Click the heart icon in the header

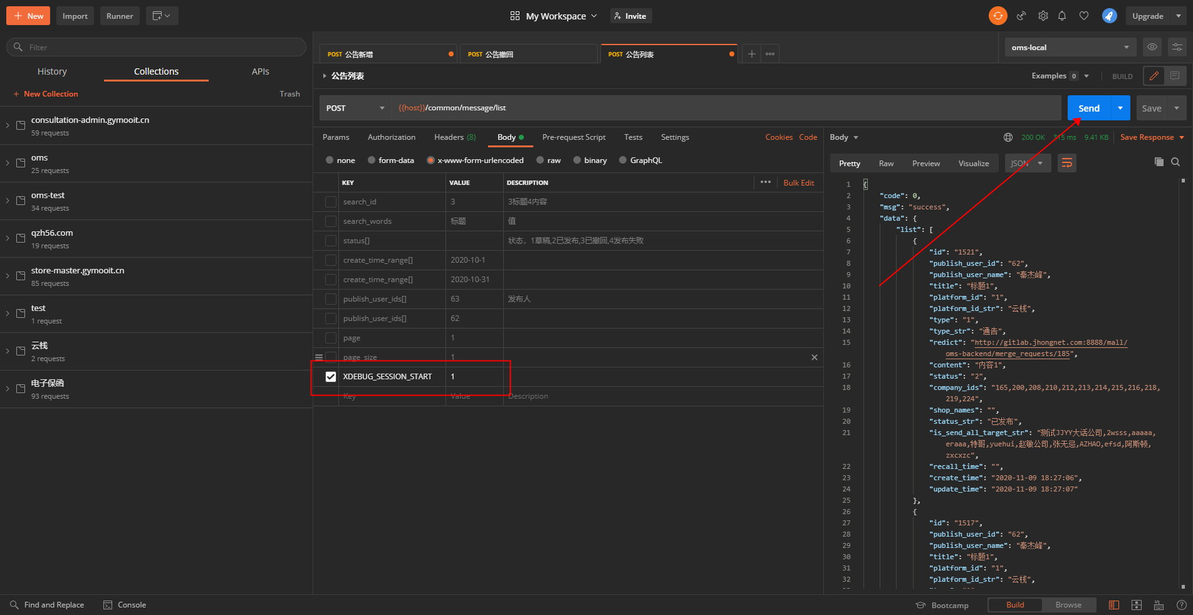tap(1084, 16)
